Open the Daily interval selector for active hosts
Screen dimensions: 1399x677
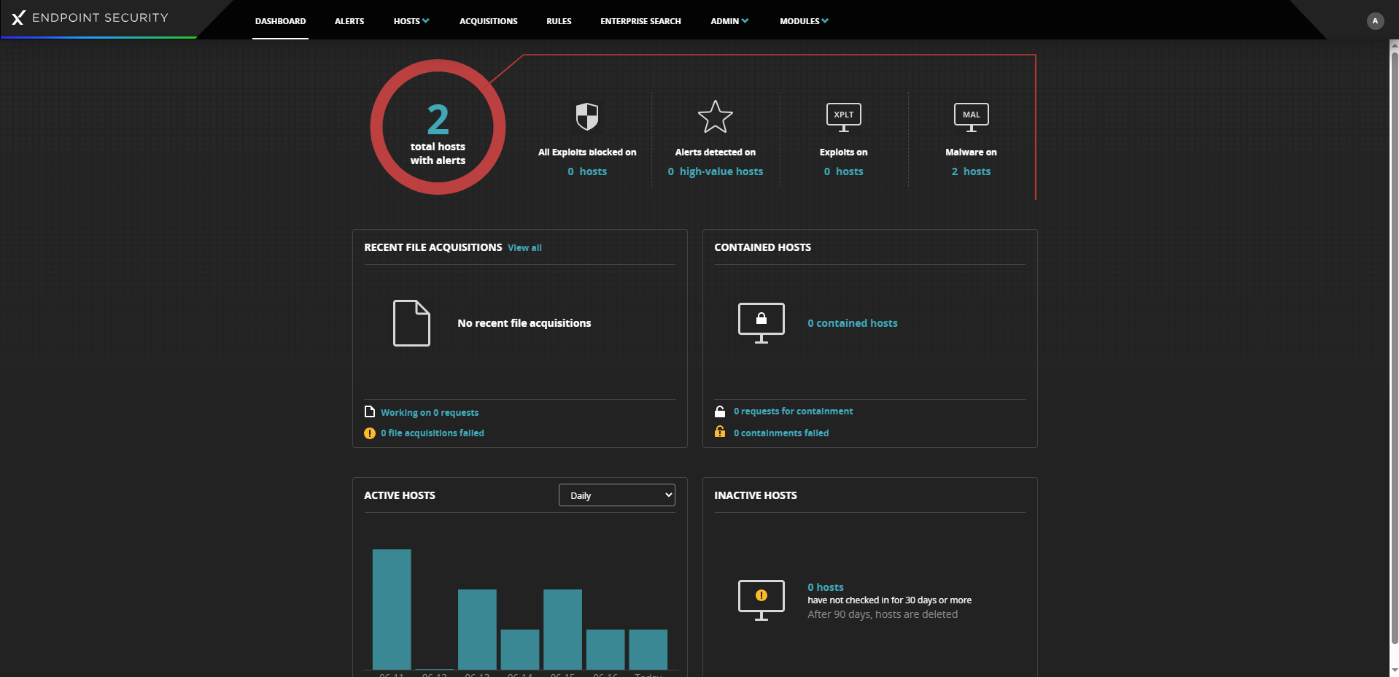(616, 495)
